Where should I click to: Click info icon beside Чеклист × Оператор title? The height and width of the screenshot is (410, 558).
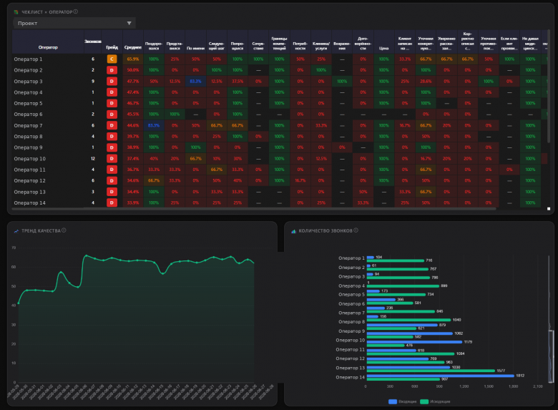[x=75, y=11]
